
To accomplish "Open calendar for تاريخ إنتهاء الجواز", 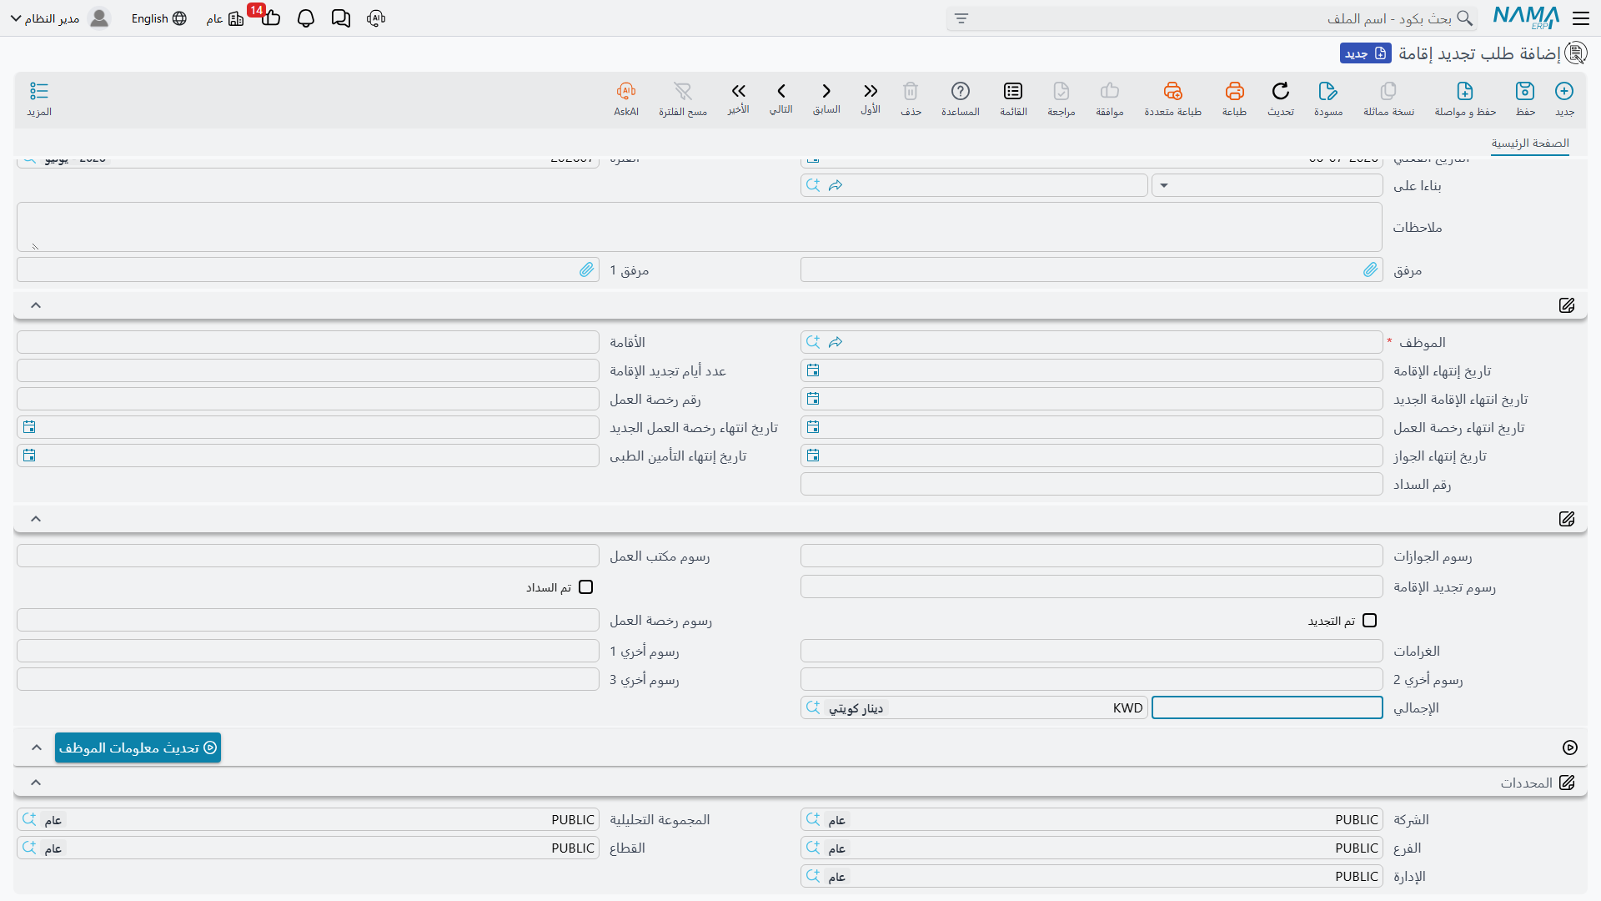I will 813,456.
